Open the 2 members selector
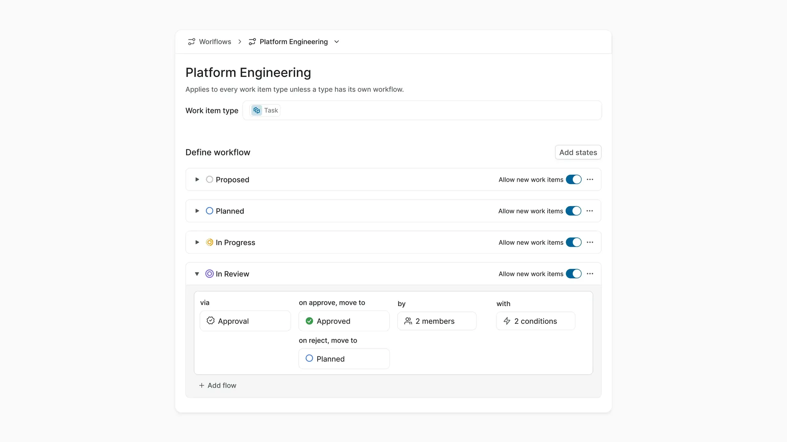 [x=437, y=321]
